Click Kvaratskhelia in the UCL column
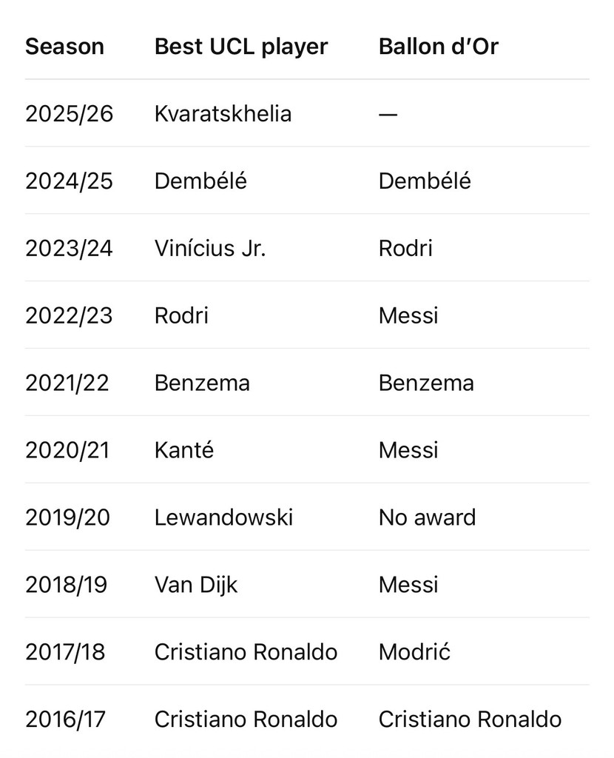The image size is (614, 758). [x=223, y=114]
